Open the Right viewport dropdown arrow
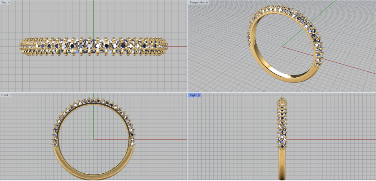The width and height of the screenshot is (376, 181). point(199,95)
